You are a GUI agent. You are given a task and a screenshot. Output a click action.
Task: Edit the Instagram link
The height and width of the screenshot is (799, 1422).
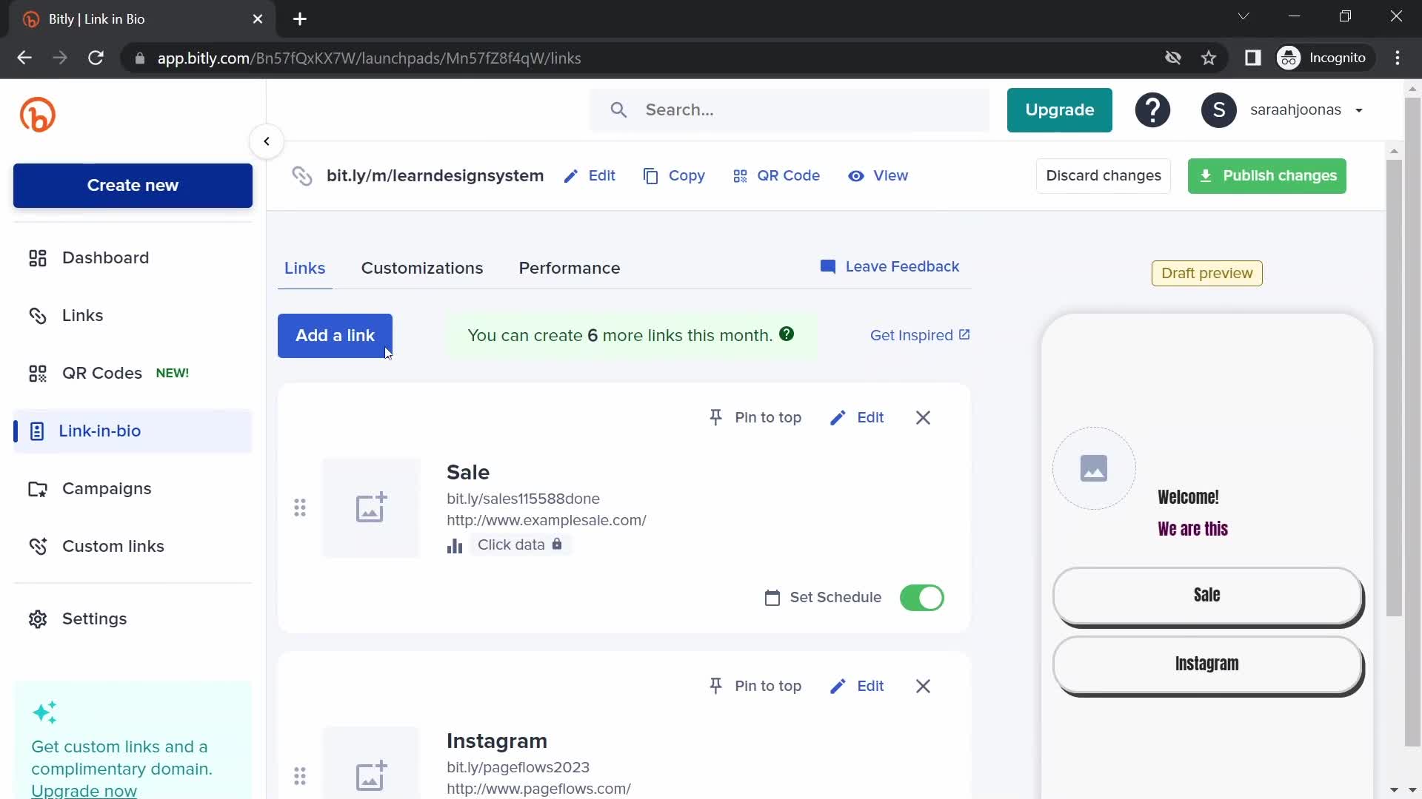point(857,687)
